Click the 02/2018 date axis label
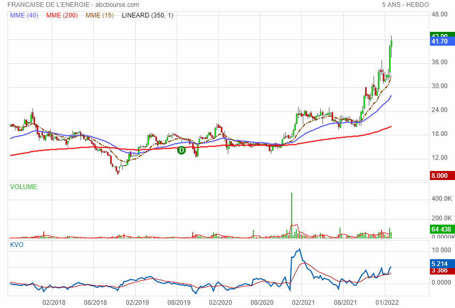The height and width of the screenshot is (308, 455). [54, 303]
